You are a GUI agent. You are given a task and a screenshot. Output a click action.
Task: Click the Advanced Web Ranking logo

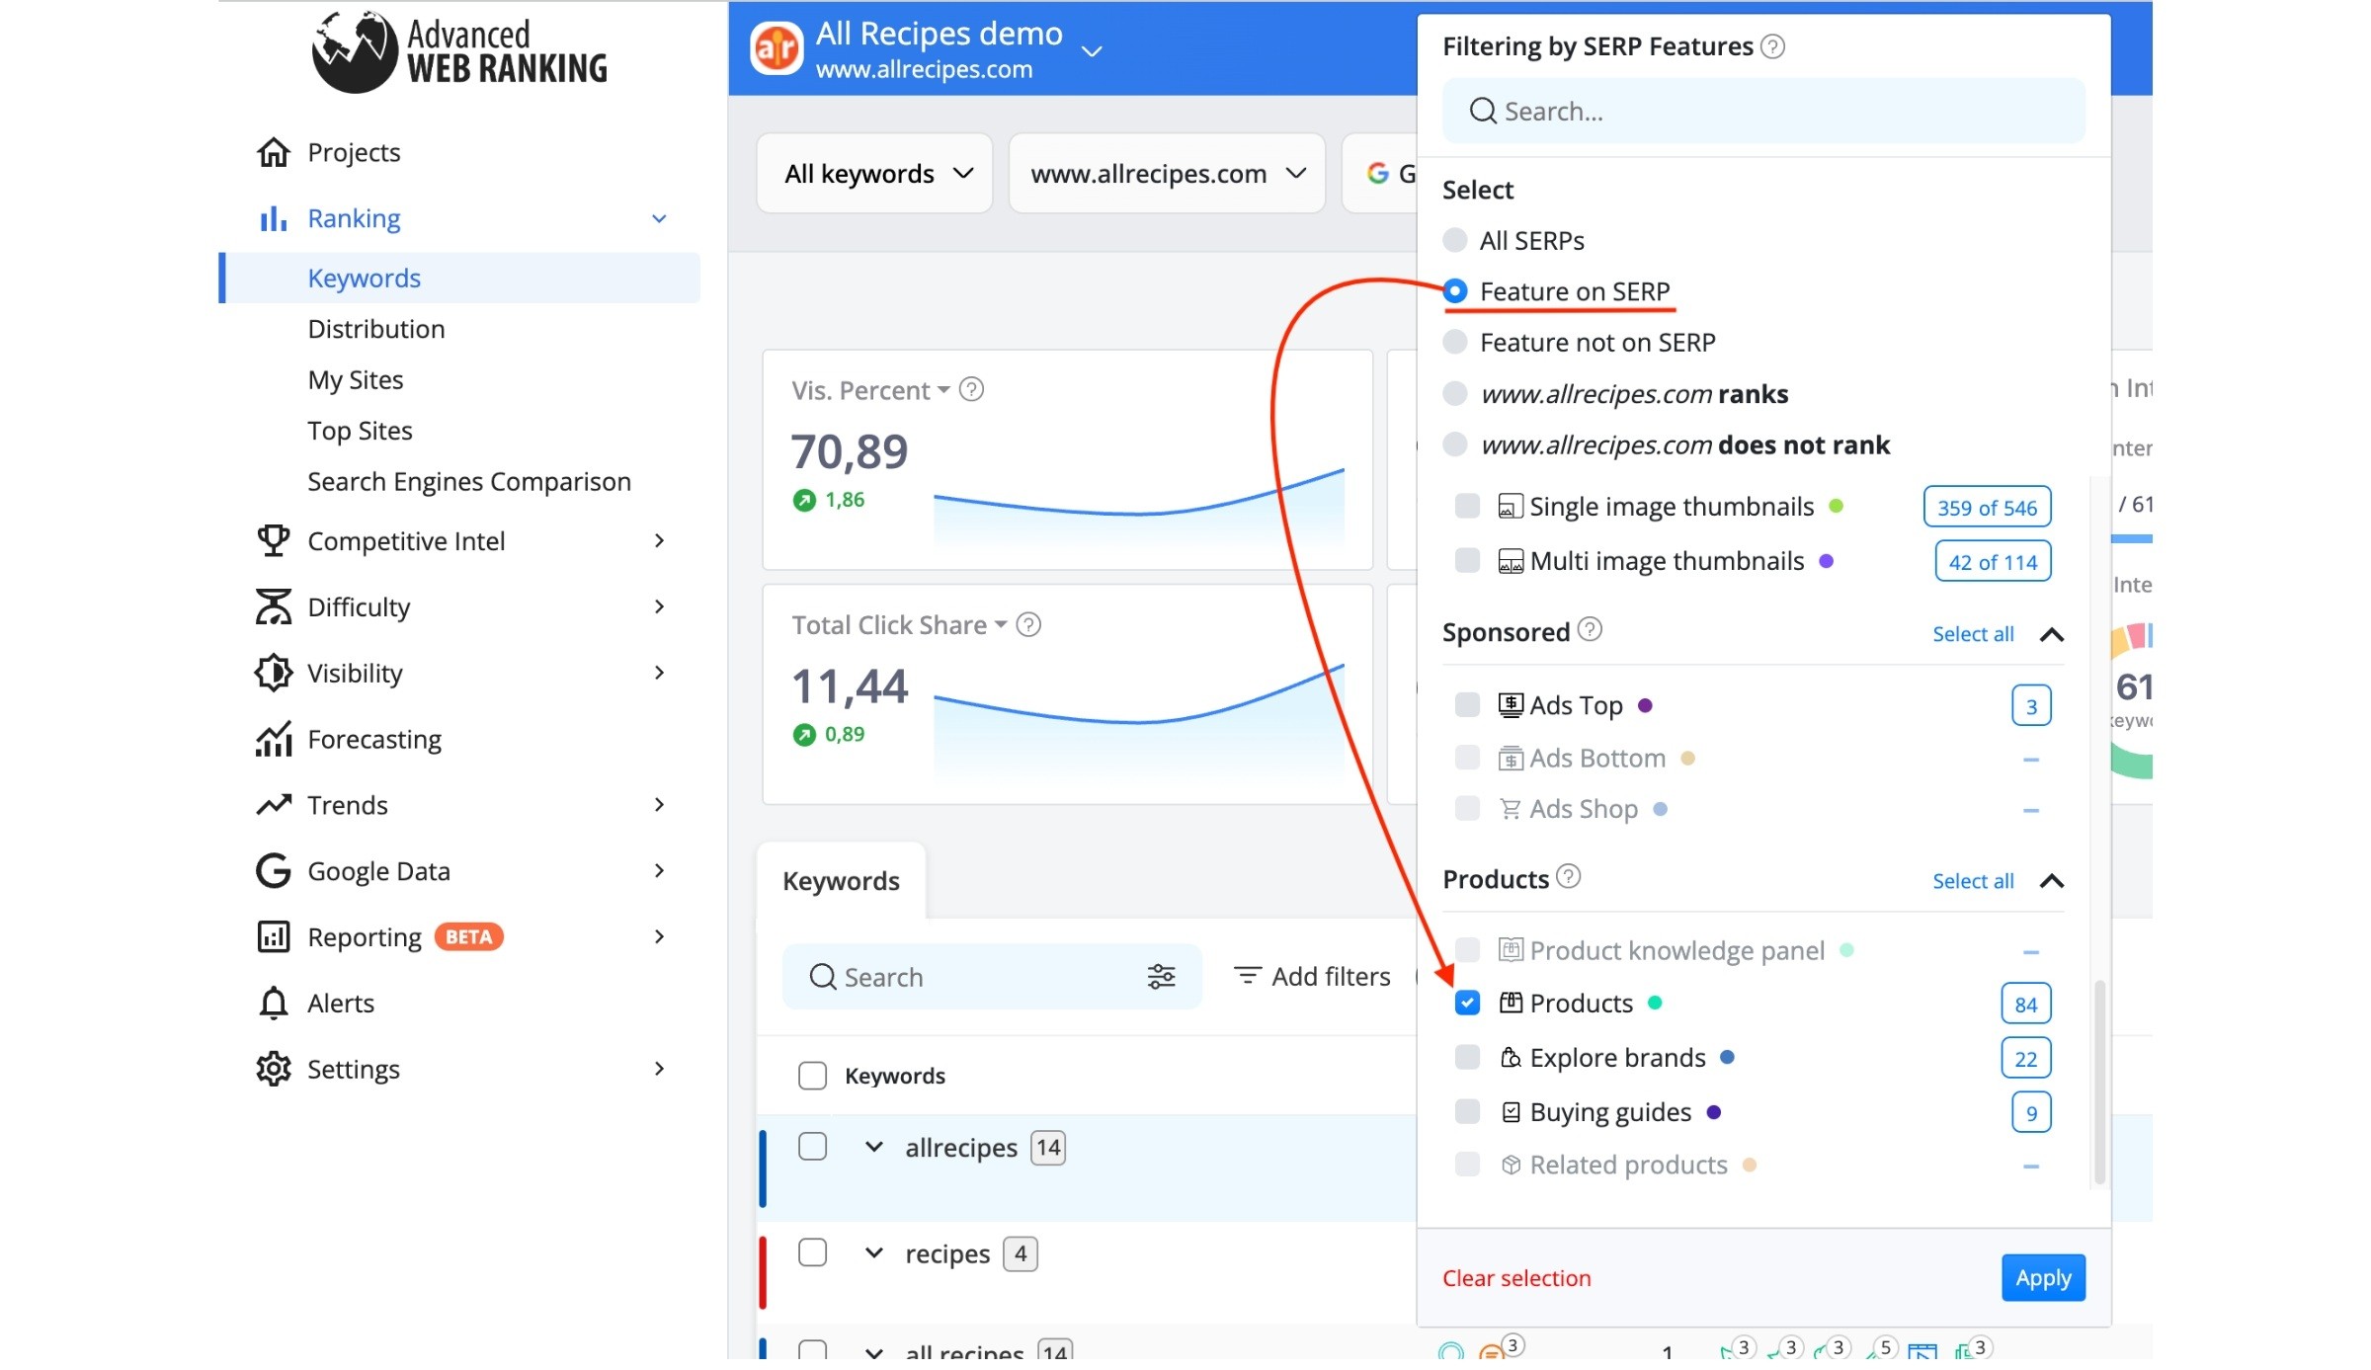point(460,52)
